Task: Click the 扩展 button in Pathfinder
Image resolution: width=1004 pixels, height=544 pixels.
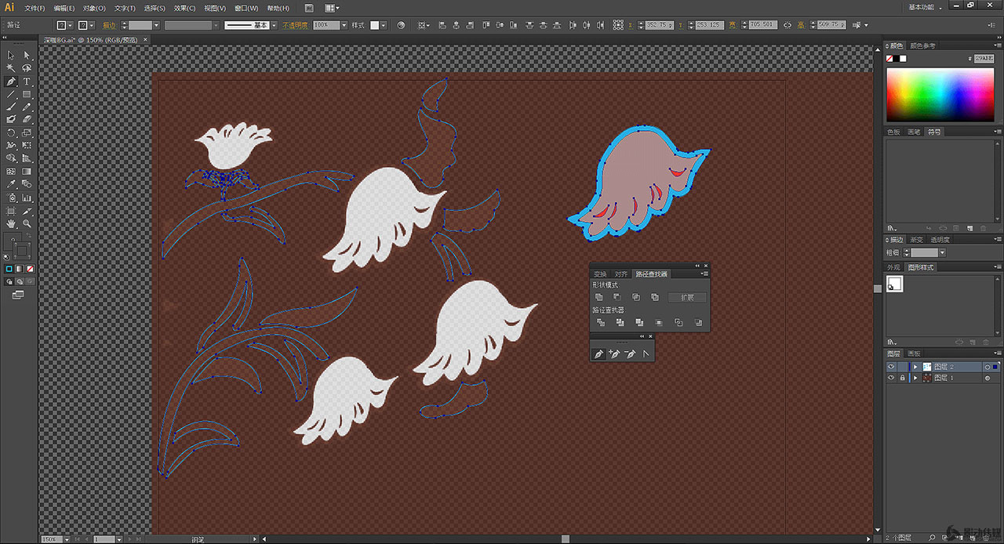Action: [x=687, y=298]
